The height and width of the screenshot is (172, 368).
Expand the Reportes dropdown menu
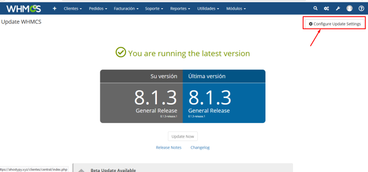click(x=180, y=9)
